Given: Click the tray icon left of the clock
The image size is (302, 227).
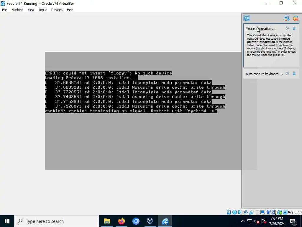Looking at the screenshot, I should [x=264, y=221].
